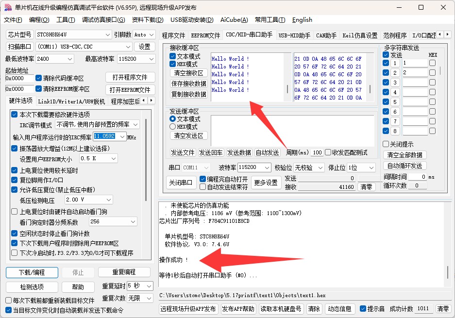The height and width of the screenshot is (318, 455).
Task: Click the STC-ISP application icon in title bar
Action: click(8, 8)
